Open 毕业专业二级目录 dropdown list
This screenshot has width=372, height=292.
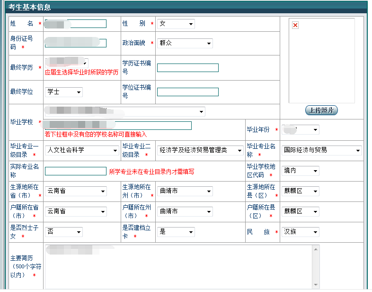[x=200, y=150]
